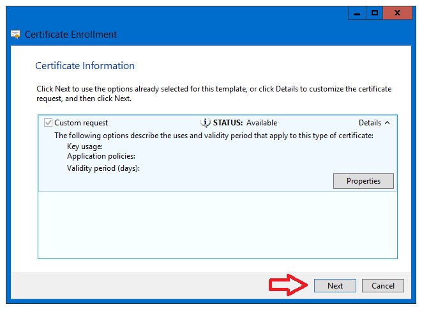Image resolution: width=422 pixels, height=309 pixels.
Task: Maximize the Certificate Enrollment window
Action: click(x=374, y=13)
